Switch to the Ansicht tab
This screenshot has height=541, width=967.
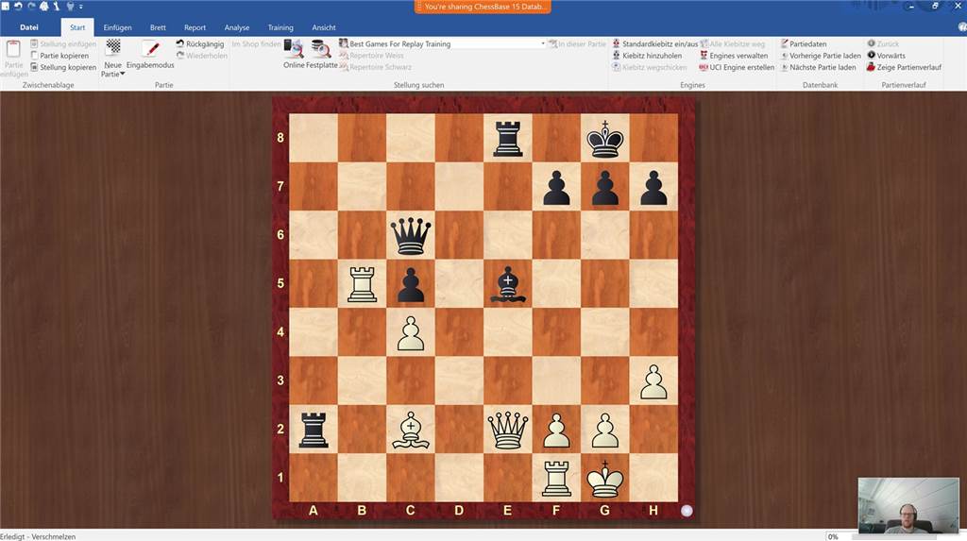324,27
